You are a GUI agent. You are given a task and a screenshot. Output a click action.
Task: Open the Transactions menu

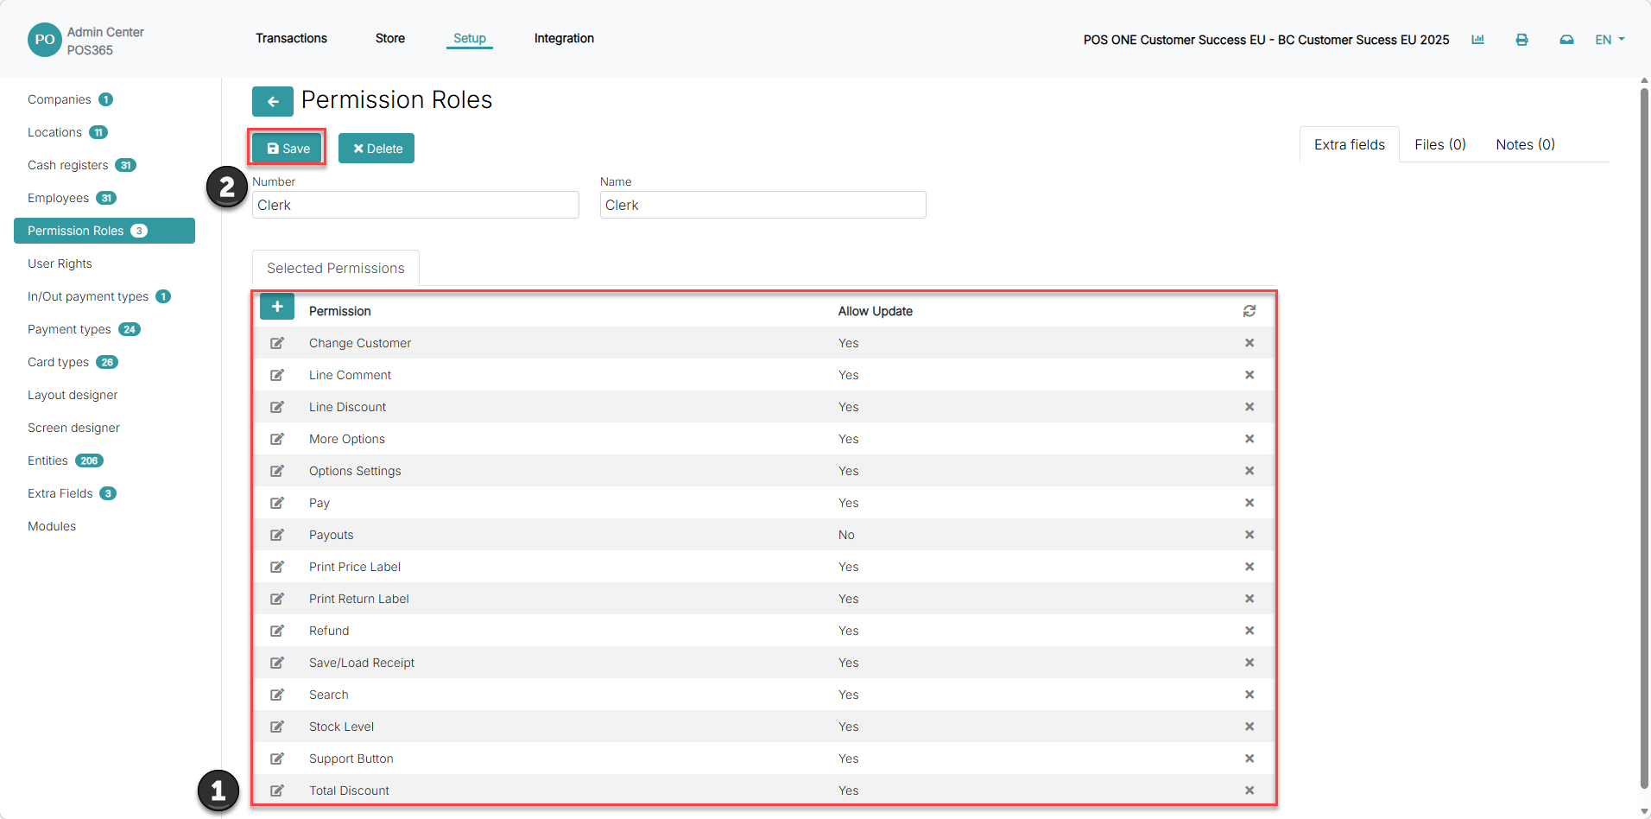pyautogui.click(x=291, y=38)
